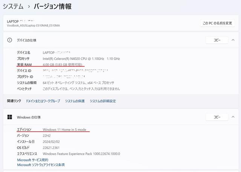This screenshot has width=241, height=172.
Task: Click the バージョン情報 page title
Action: tap(53, 6)
